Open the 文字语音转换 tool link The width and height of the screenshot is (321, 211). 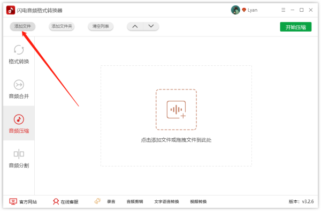coord(166,201)
